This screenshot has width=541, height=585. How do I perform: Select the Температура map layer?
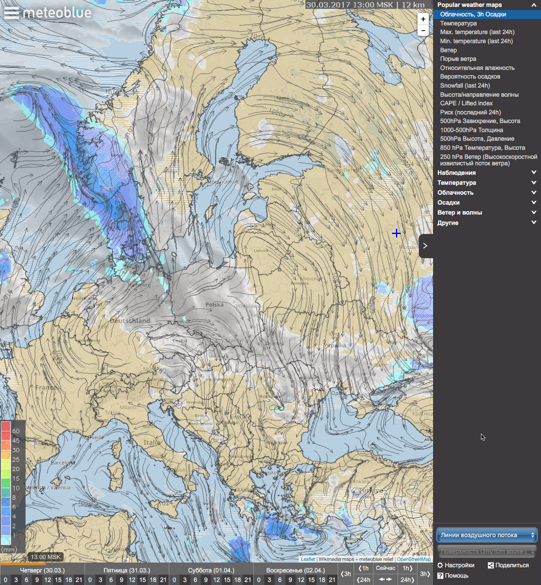point(458,23)
